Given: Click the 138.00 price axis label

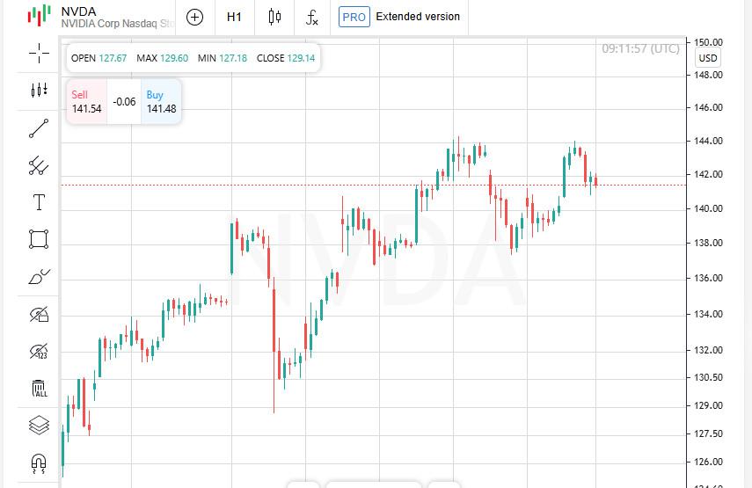Looking at the screenshot, I should 708,243.
